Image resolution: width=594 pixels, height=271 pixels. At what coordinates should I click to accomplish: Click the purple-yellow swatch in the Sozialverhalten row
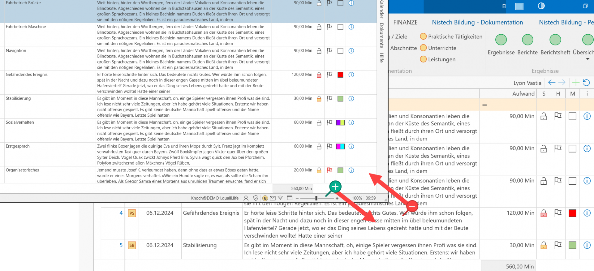tap(340, 123)
